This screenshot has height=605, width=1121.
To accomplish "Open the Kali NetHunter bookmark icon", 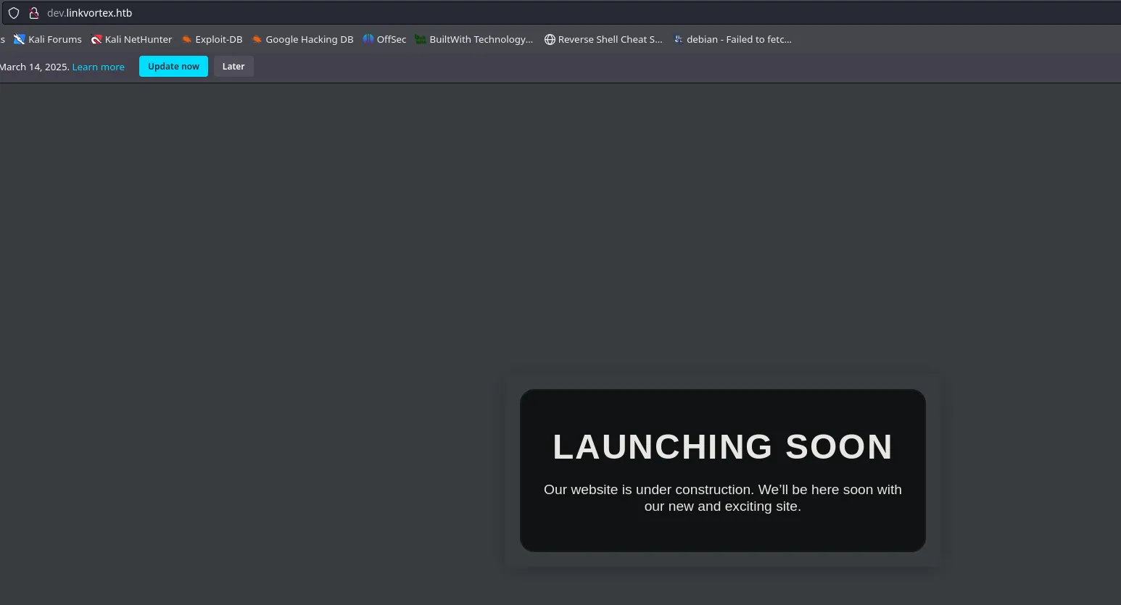I will (x=96, y=39).
